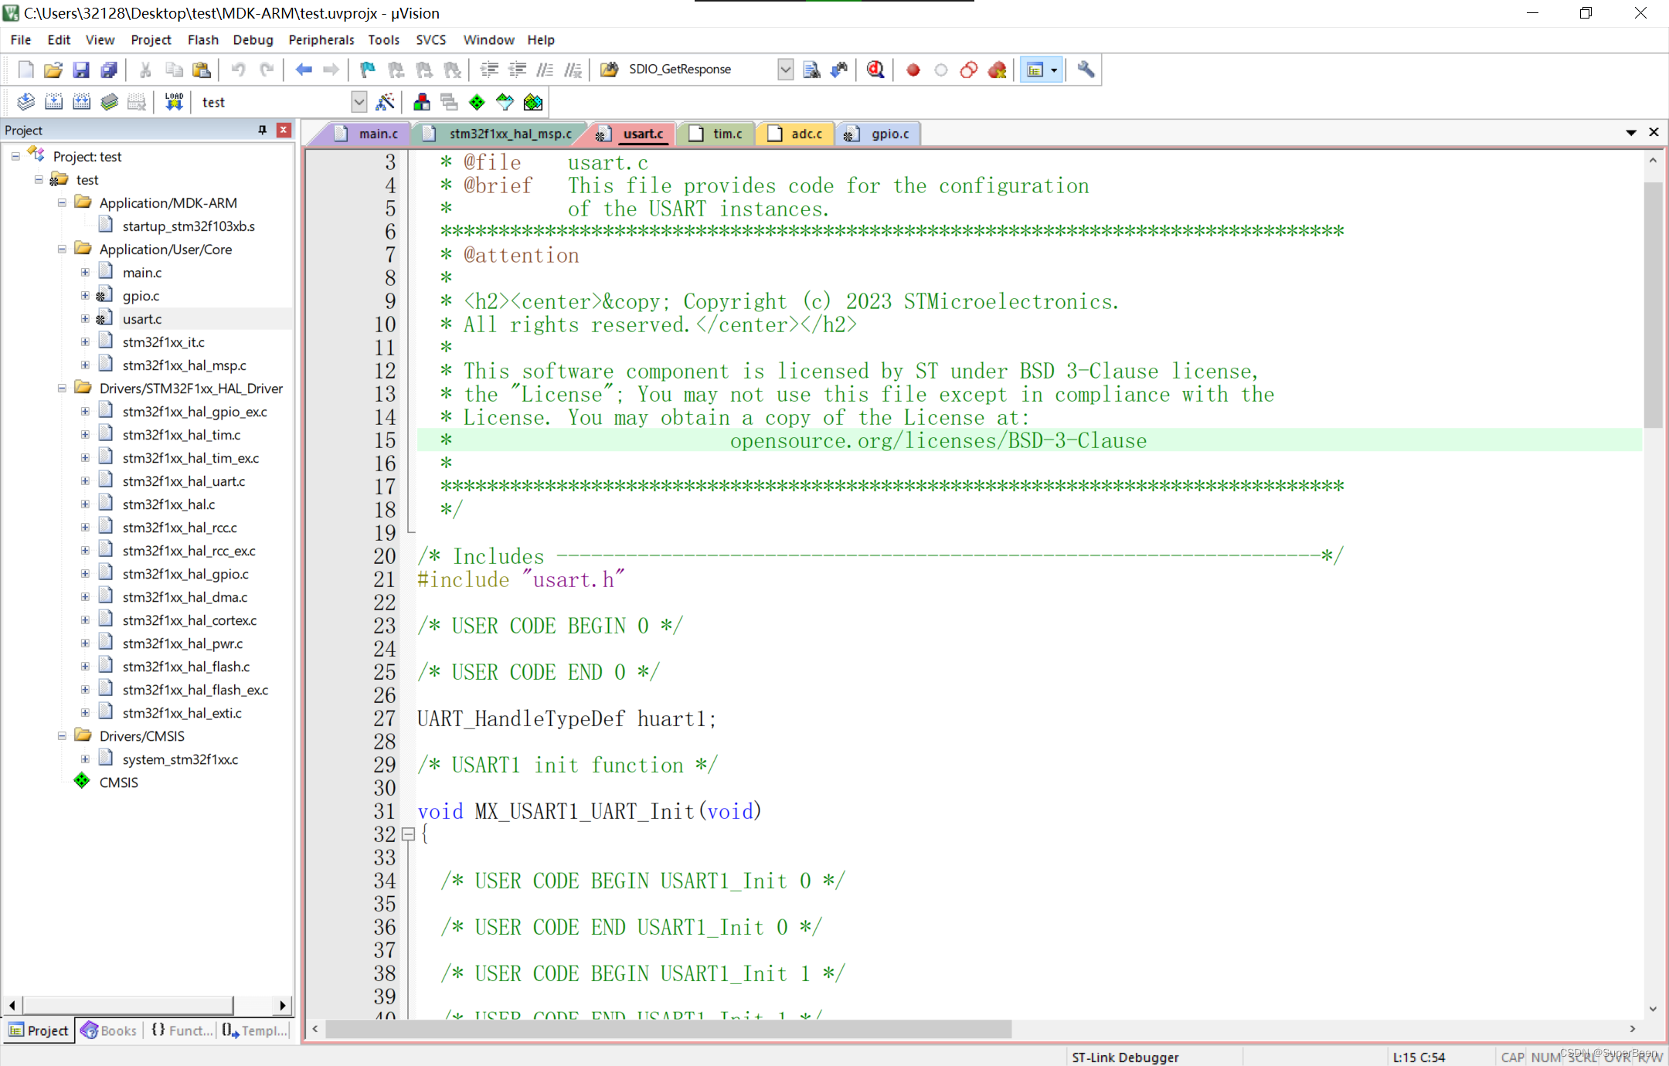
Task: Open the editor tab list dropdown arrow
Action: click(x=1631, y=133)
